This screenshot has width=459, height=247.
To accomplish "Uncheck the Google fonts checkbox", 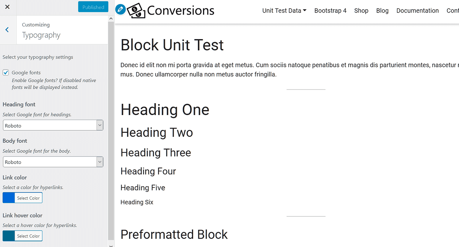I will tap(6, 73).
